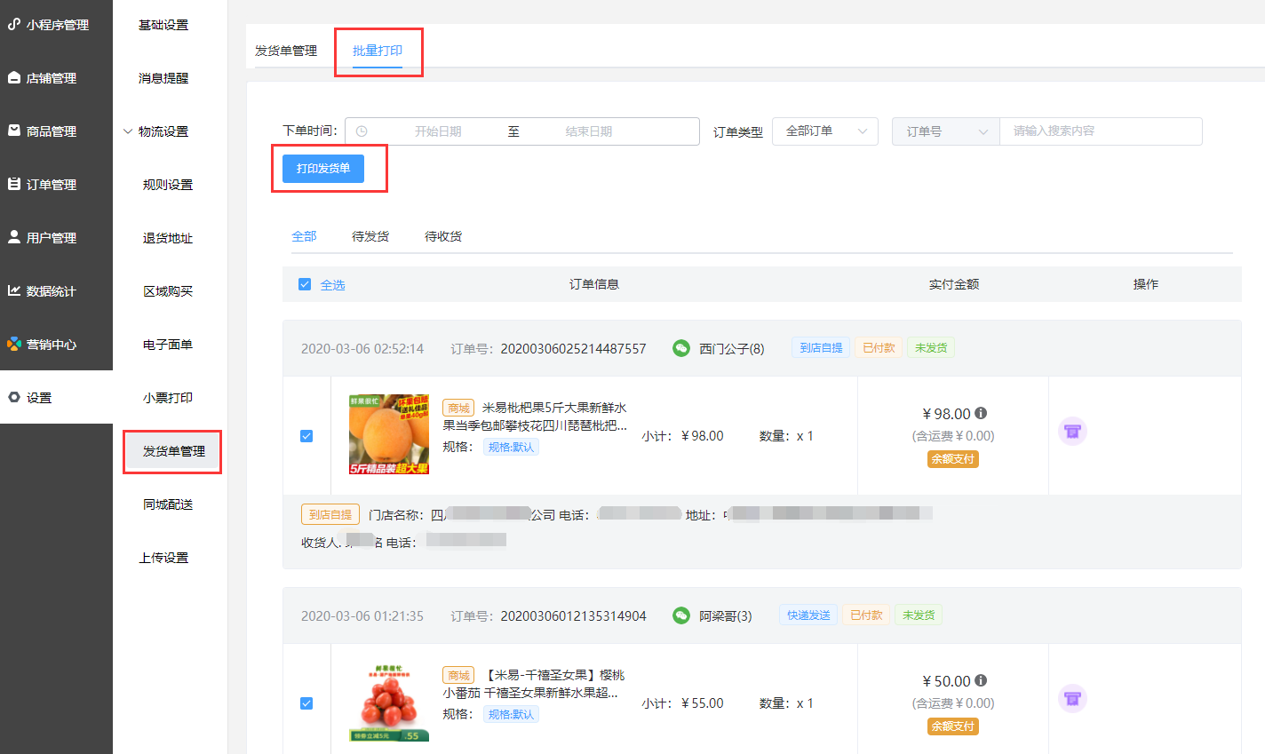This screenshot has height=754, width=1265.
Task: Open 营销中心 from the sidebar
Action: 51,345
